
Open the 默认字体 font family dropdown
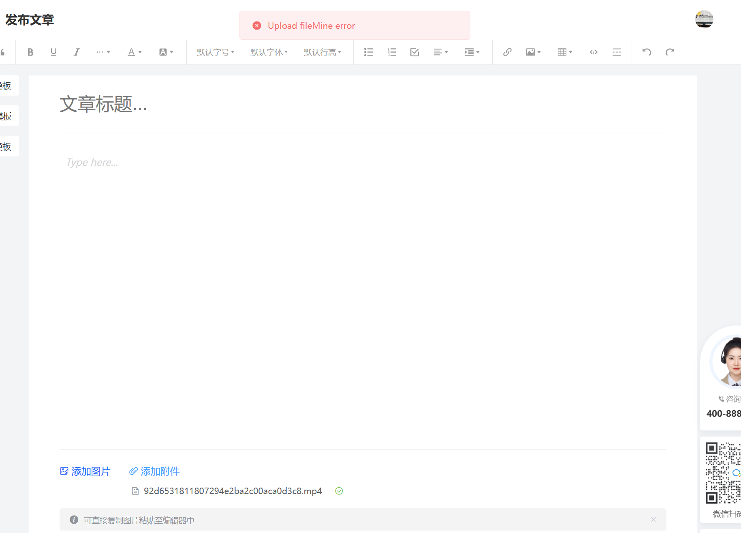click(269, 52)
